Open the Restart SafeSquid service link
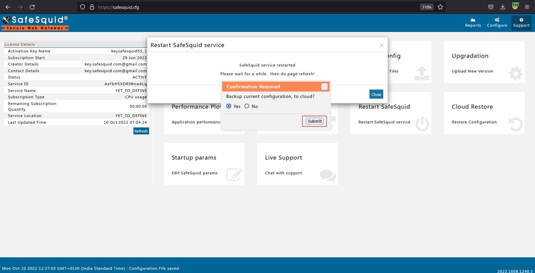 (385, 122)
